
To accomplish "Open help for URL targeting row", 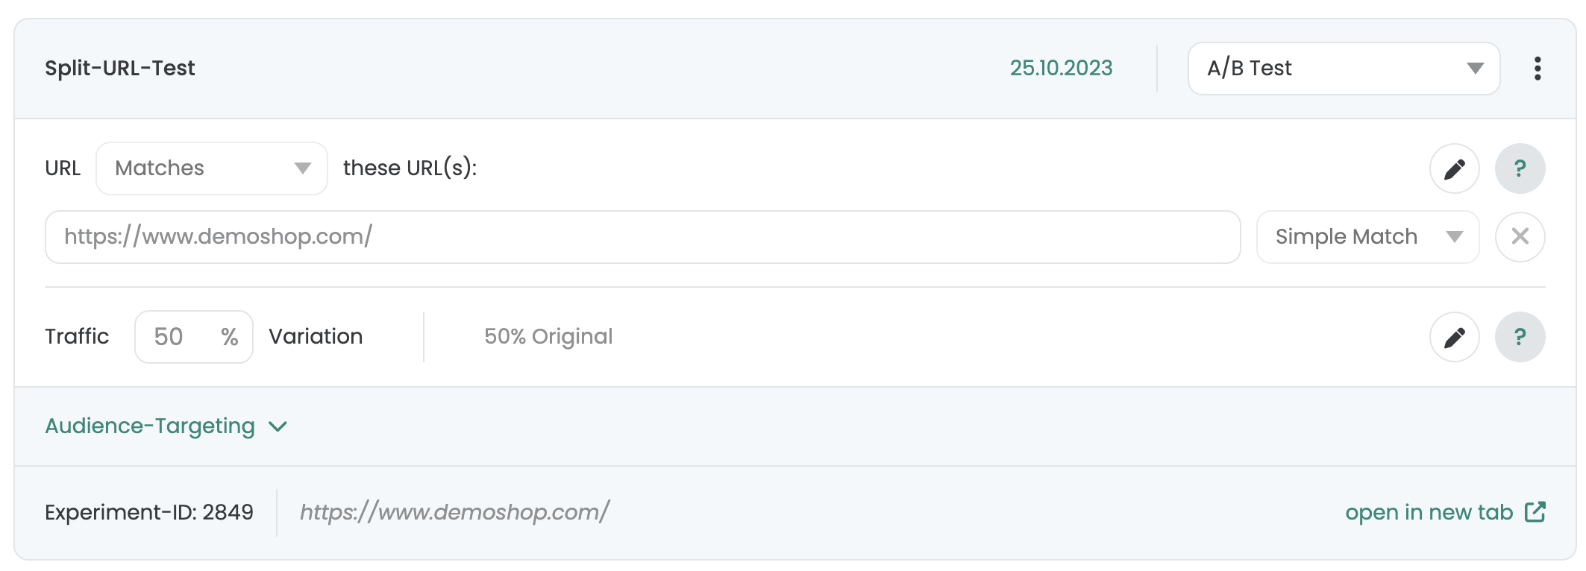I will coord(1520,168).
